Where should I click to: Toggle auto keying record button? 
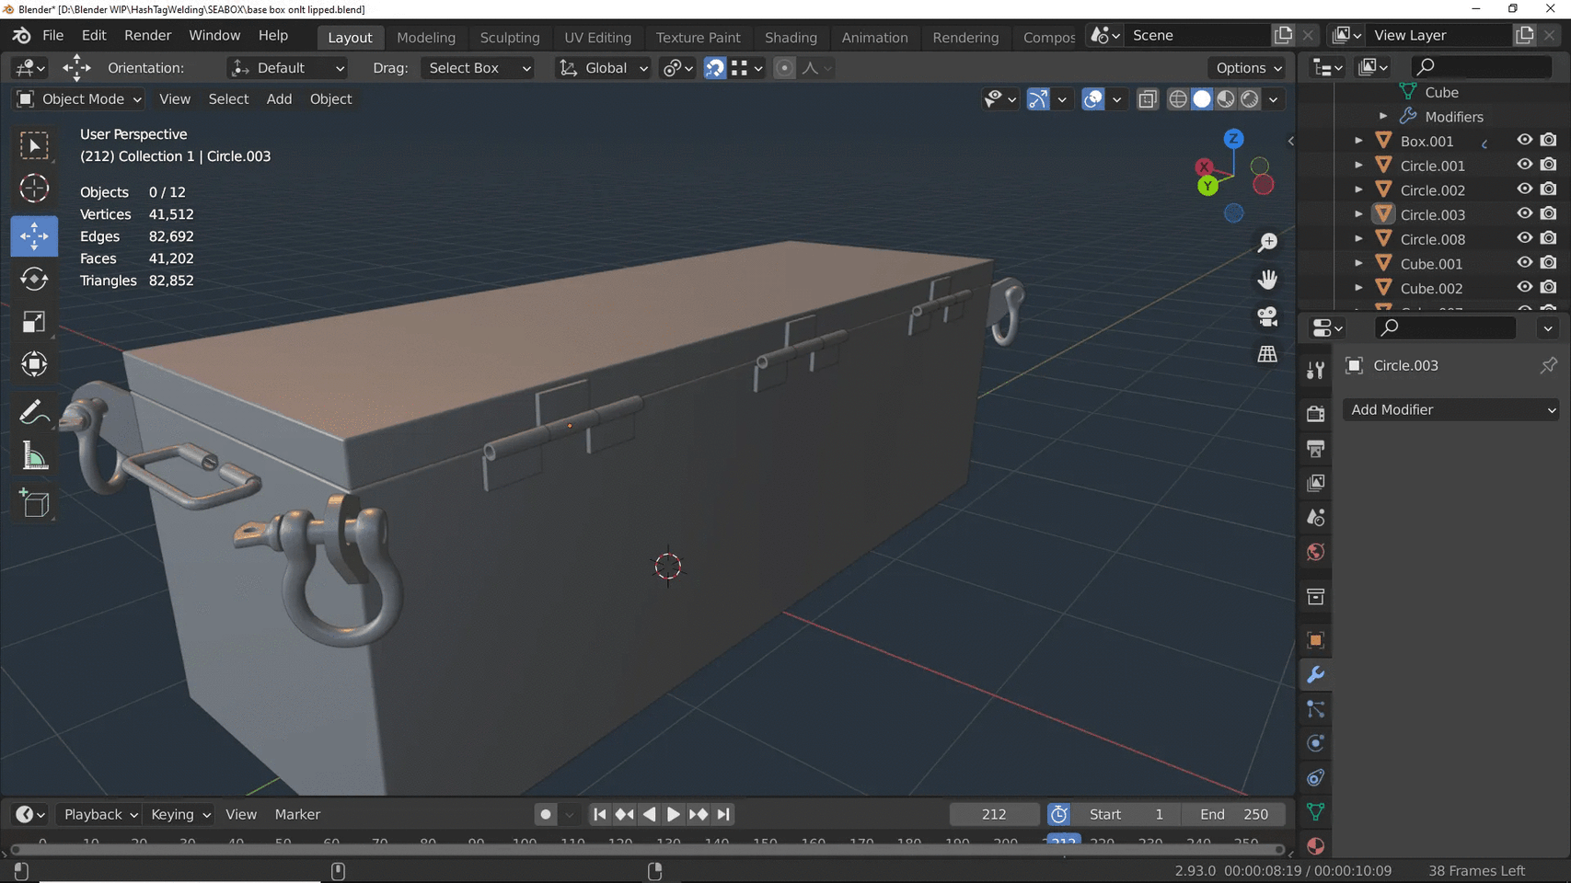point(546,814)
